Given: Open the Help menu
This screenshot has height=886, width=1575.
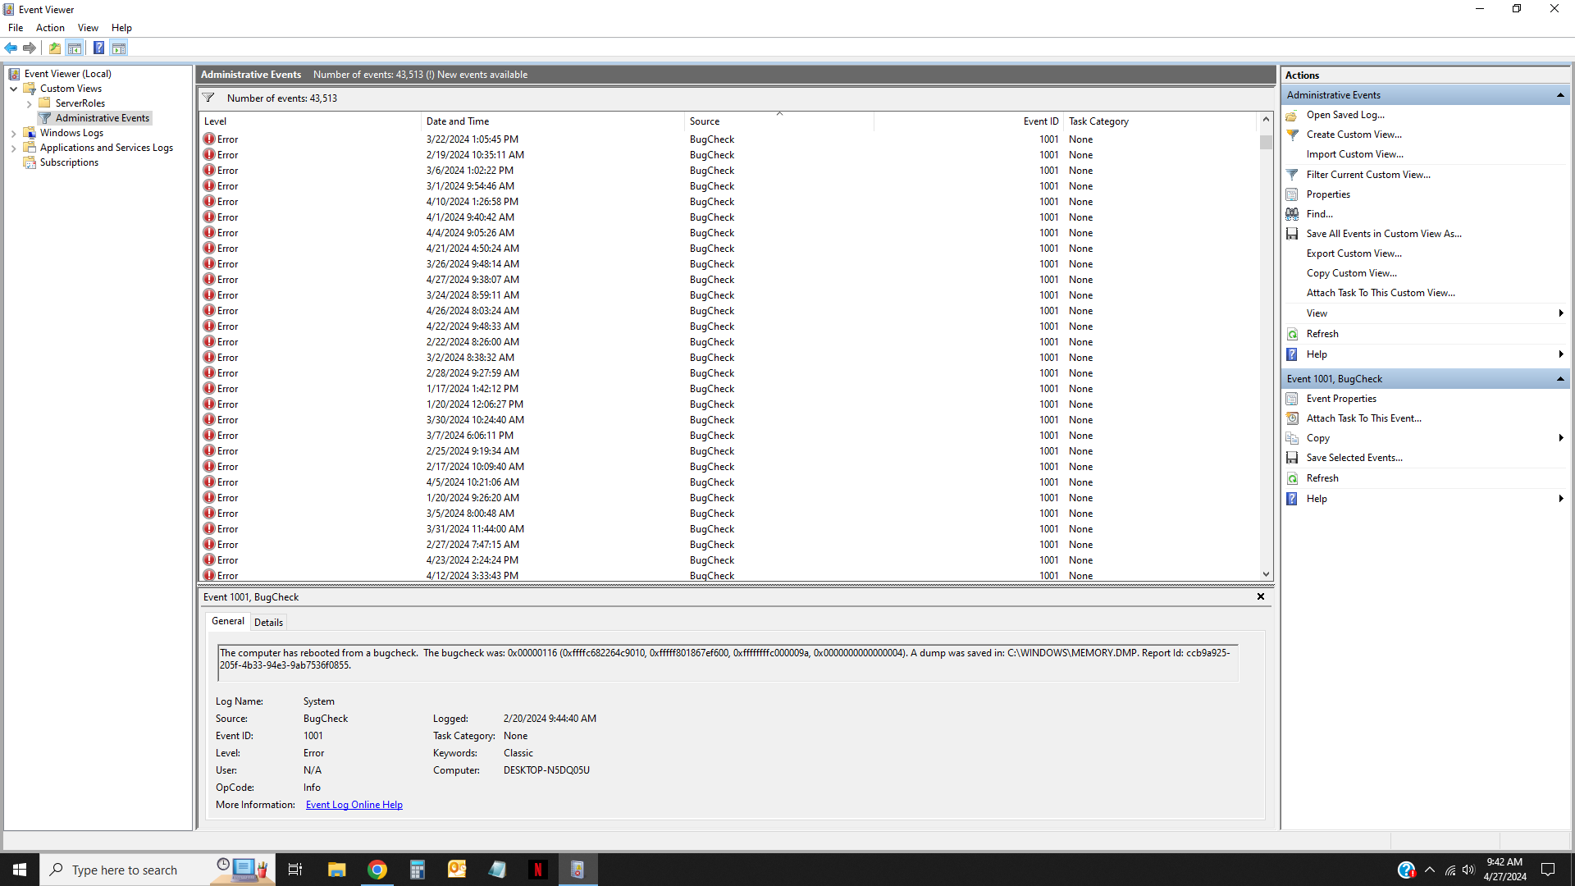Looking at the screenshot, I should pos(121,28).
